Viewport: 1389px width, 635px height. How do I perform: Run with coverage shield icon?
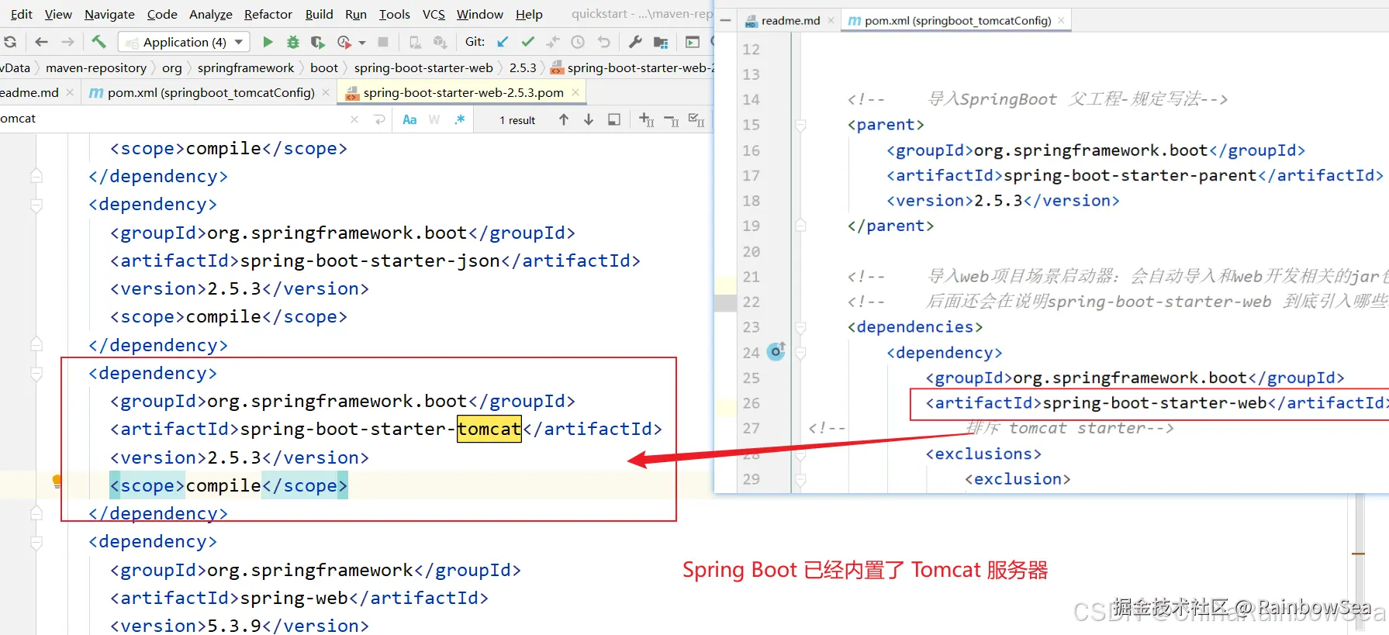tap(317, 42)
